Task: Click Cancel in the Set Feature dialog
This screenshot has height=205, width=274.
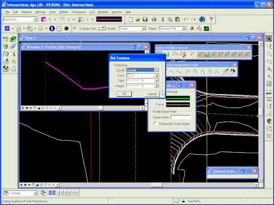Action: (152, 94)
